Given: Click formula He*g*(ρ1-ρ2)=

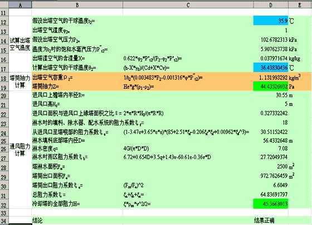Looking at the screenshot, I should coord(139,87).
